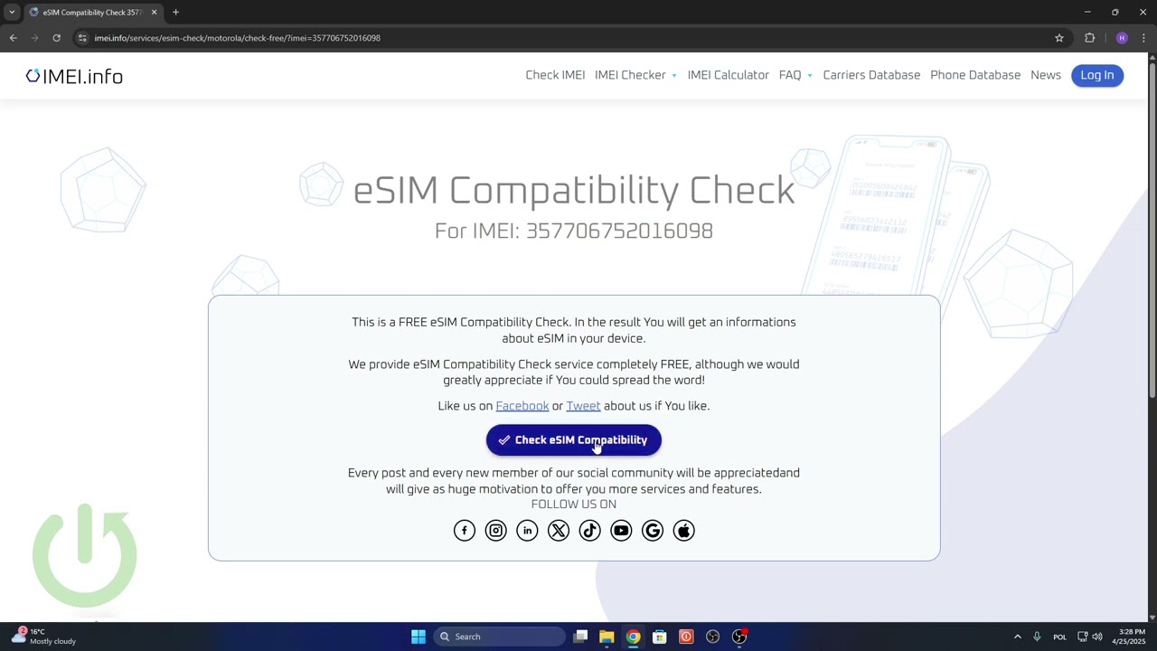Follow the Facebook text link
1157x651 pixels.
(522, 406)
